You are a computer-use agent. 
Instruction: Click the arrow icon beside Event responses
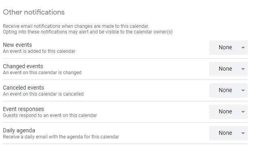(243, 112)
